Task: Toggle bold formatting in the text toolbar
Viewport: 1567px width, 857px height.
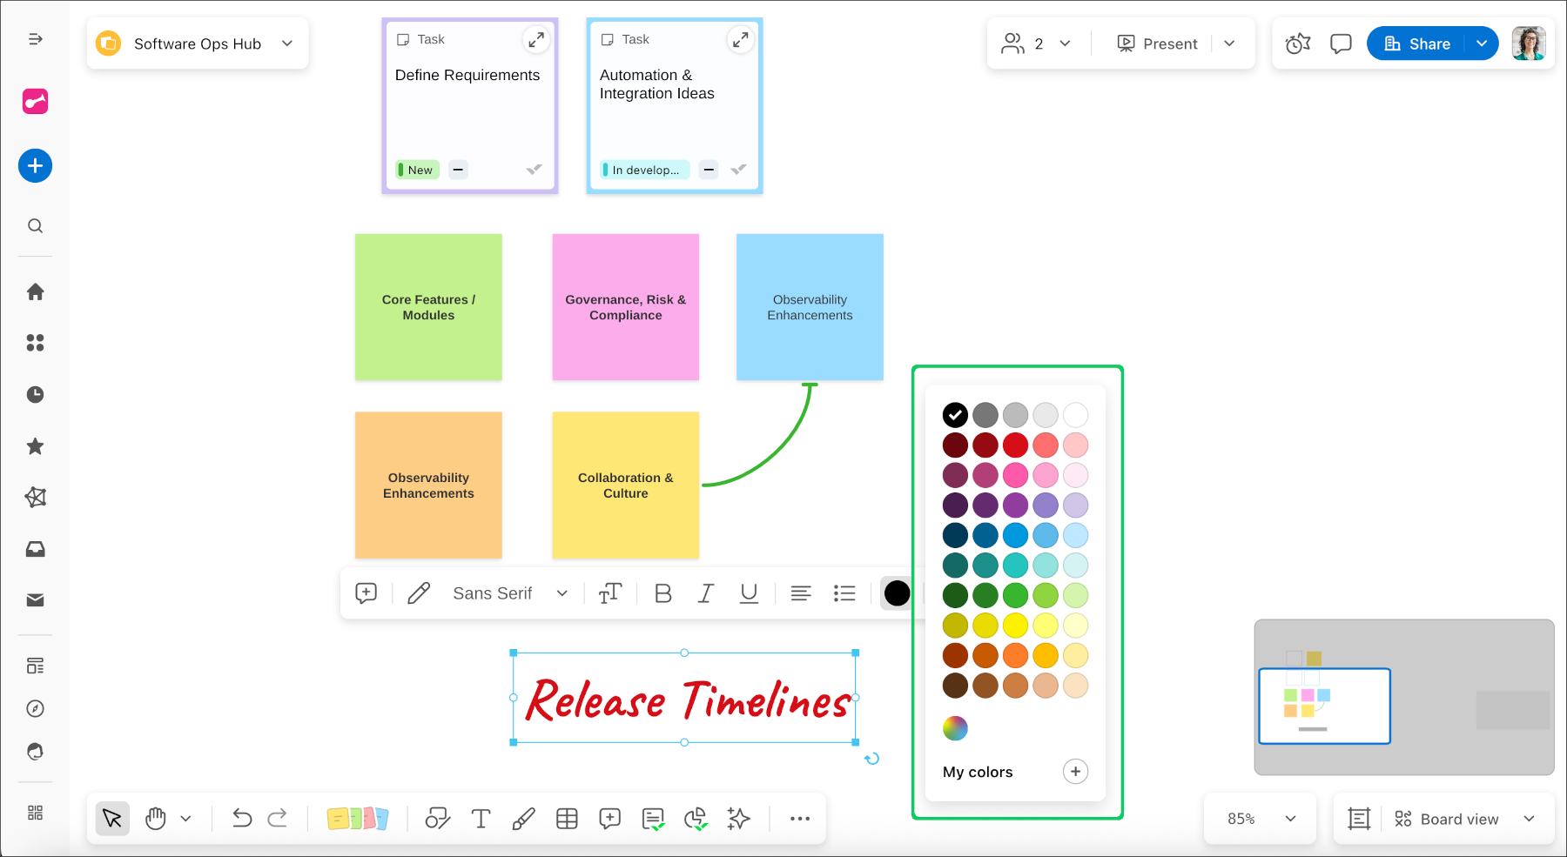Action: [662, 593]
